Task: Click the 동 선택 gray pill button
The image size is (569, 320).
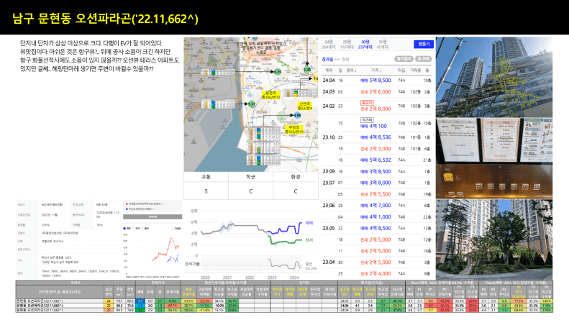Action: [x=423, y=59]
